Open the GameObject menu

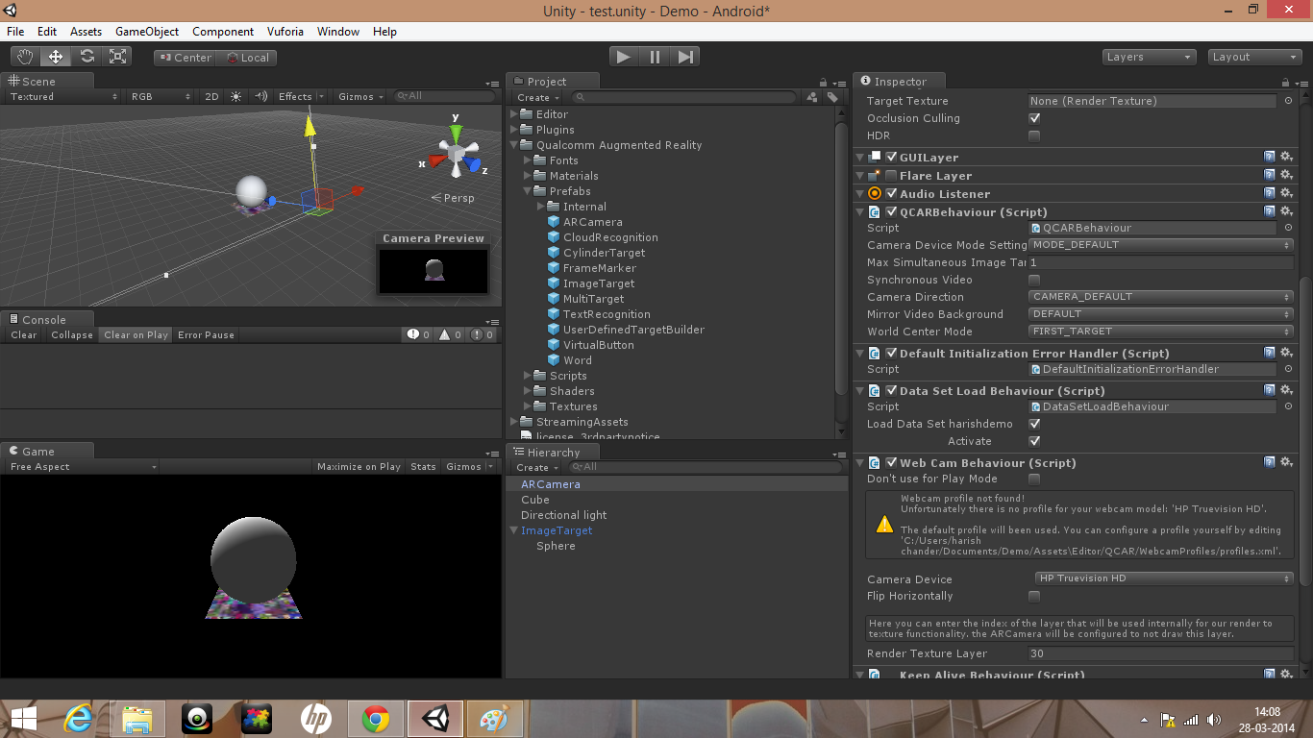tap(147, 32)
